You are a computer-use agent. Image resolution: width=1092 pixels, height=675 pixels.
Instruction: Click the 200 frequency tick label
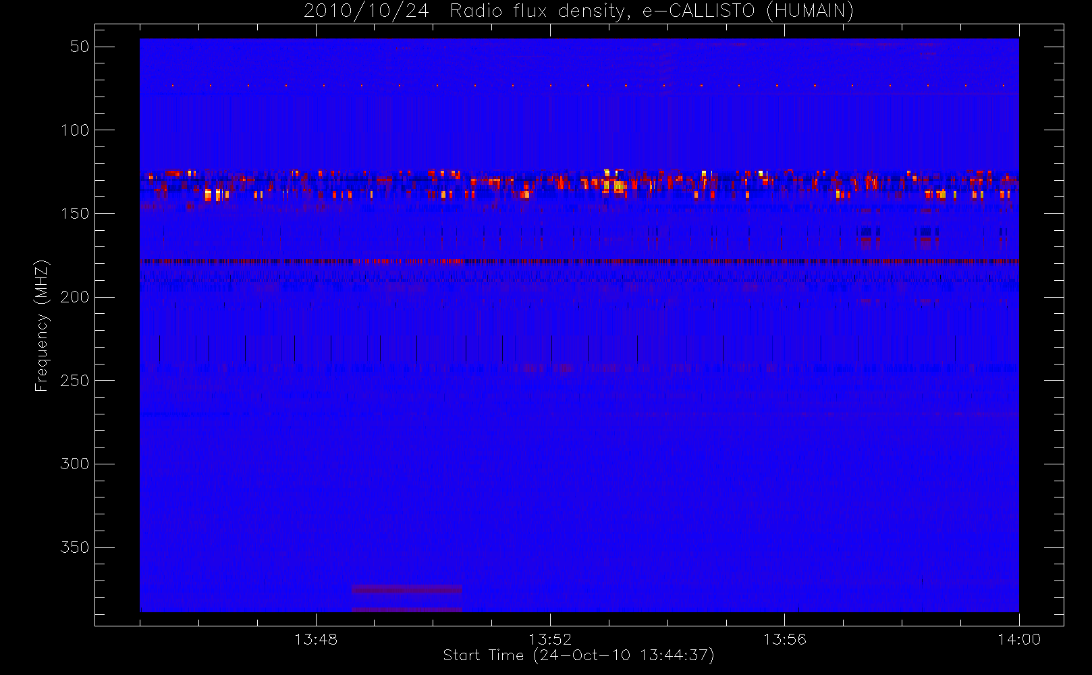tap(75, 297)
